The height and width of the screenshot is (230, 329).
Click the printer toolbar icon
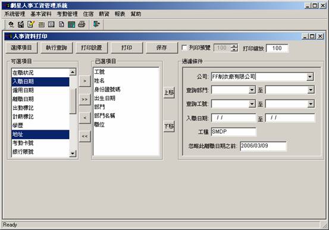click(x=82, y=24)
